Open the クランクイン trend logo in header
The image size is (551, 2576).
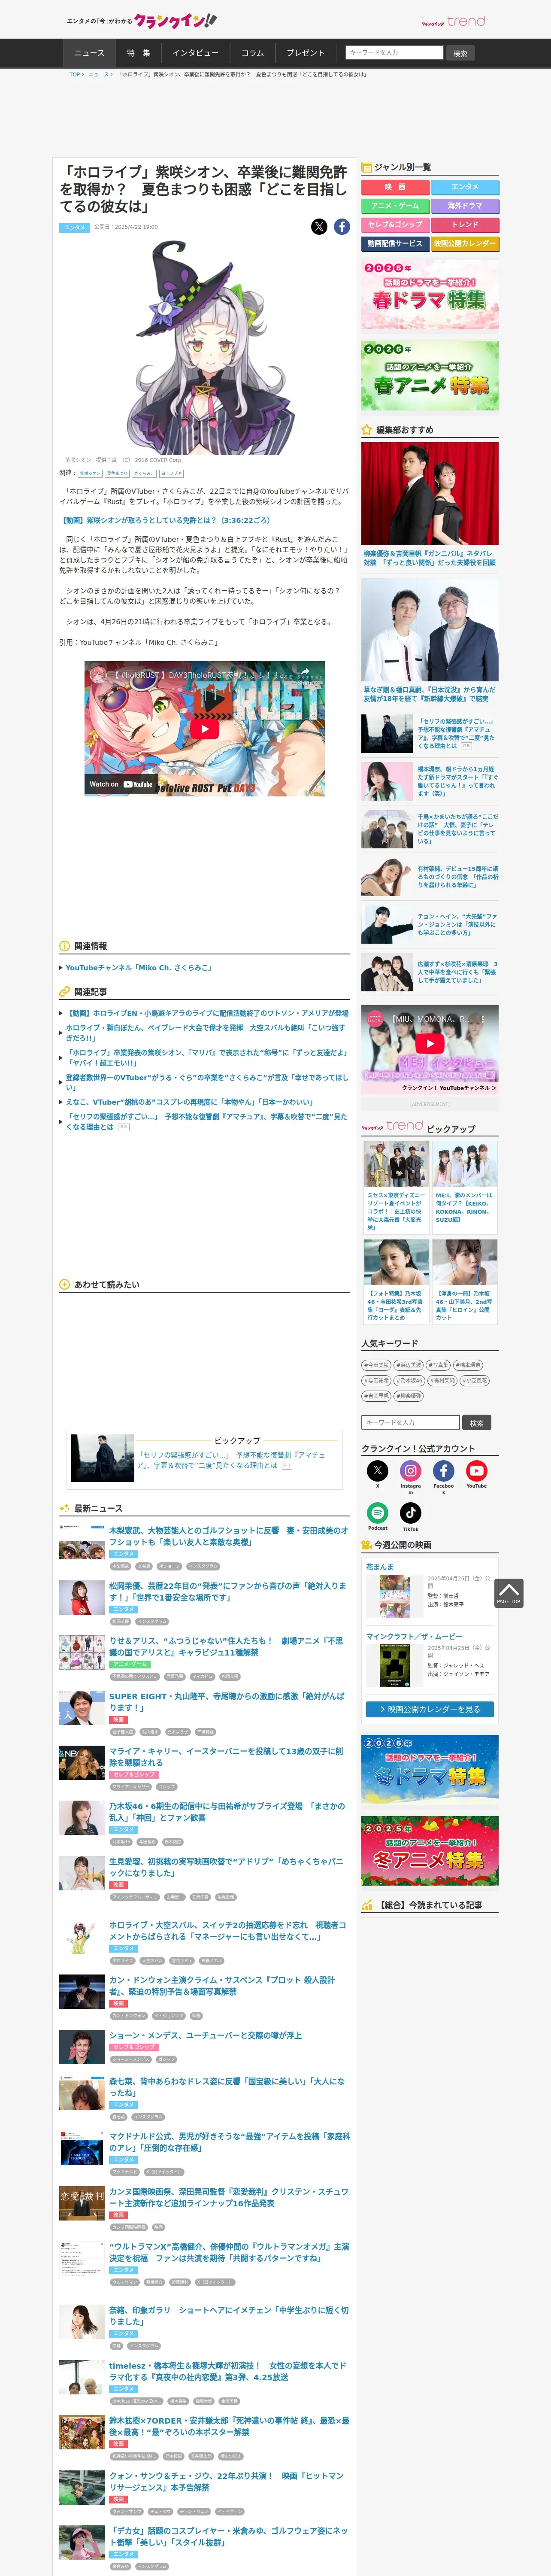click(x=453, y=21)
